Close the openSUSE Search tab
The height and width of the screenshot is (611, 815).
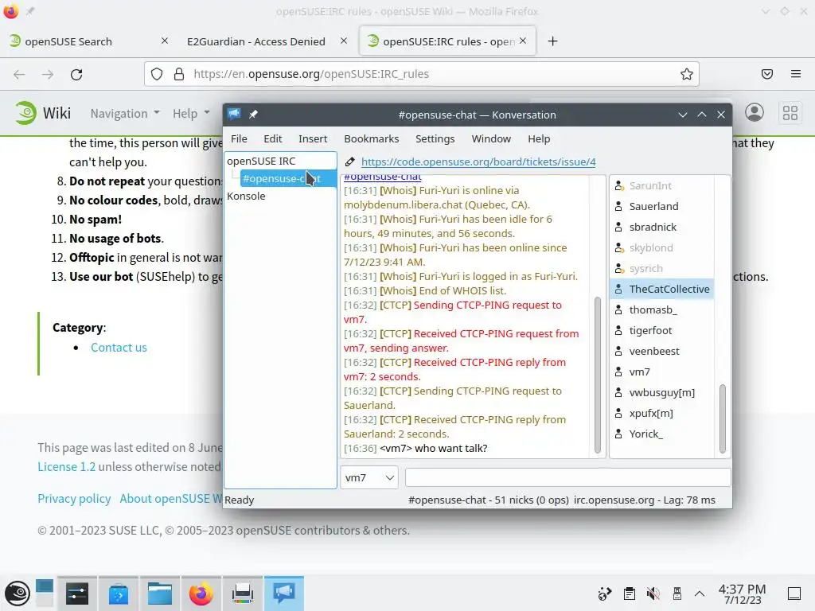[x=164, y=41]
